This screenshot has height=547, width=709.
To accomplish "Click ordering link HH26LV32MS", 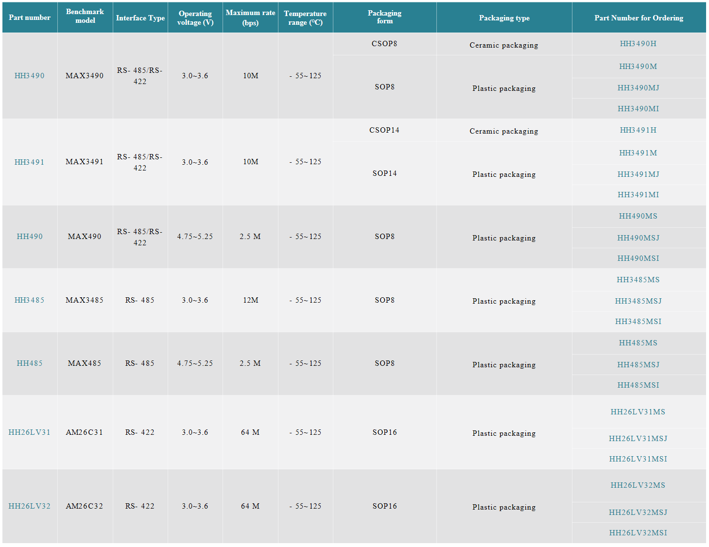I will (638, 485).
